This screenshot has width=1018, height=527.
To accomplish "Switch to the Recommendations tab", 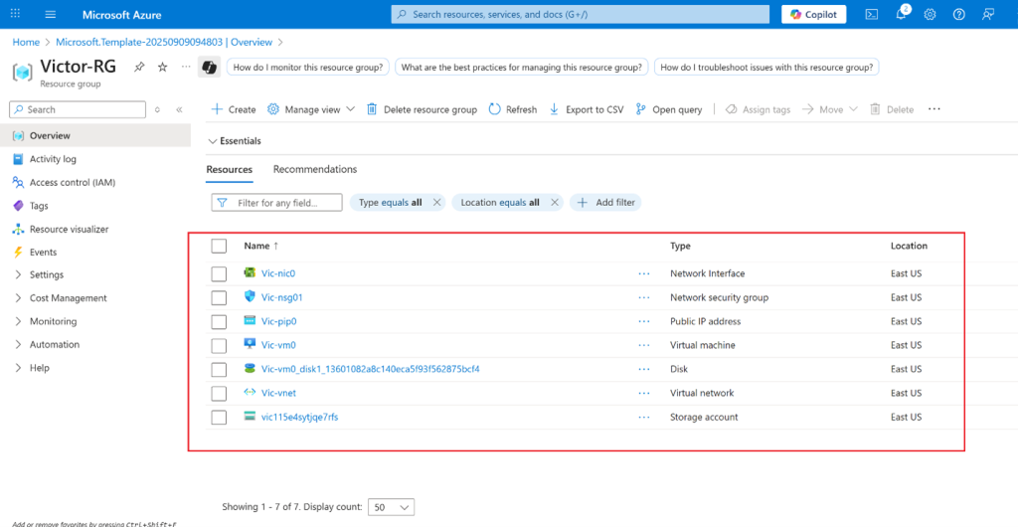I will 315,169.
